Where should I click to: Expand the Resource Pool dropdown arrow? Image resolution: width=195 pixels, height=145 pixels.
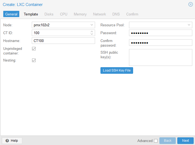(189, 25)
